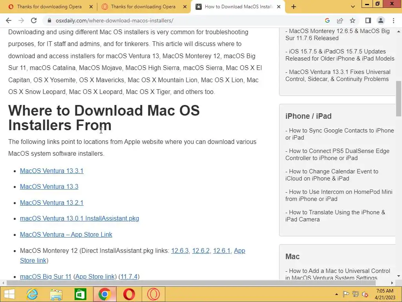Go back to the previous page
The image size is (402, 302).
pyautogui.click(x=9, y=20)
